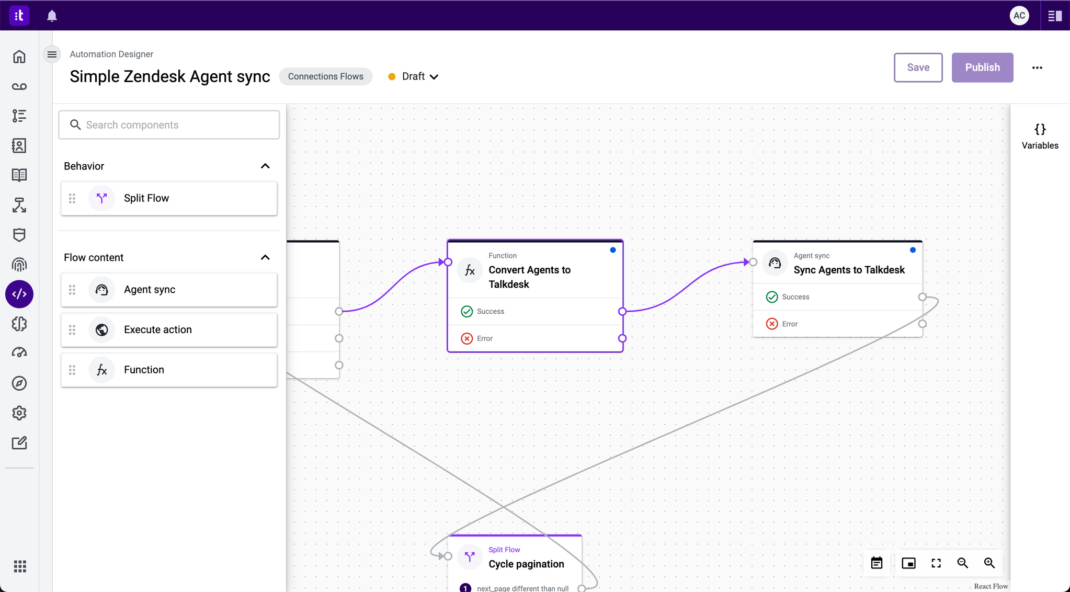This screenshot has width=1070, height=592.
Task: Open the contacts icon in sidebar
Action: click(x=19, y=145)
